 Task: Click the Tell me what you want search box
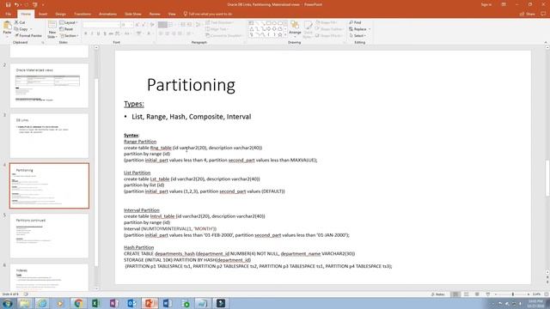pyautogui.click(x=208, y=14)
